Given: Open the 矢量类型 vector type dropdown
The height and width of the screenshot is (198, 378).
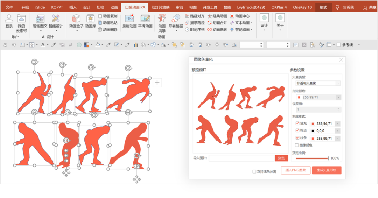Looking at the screenshot, I should (318, 83).
